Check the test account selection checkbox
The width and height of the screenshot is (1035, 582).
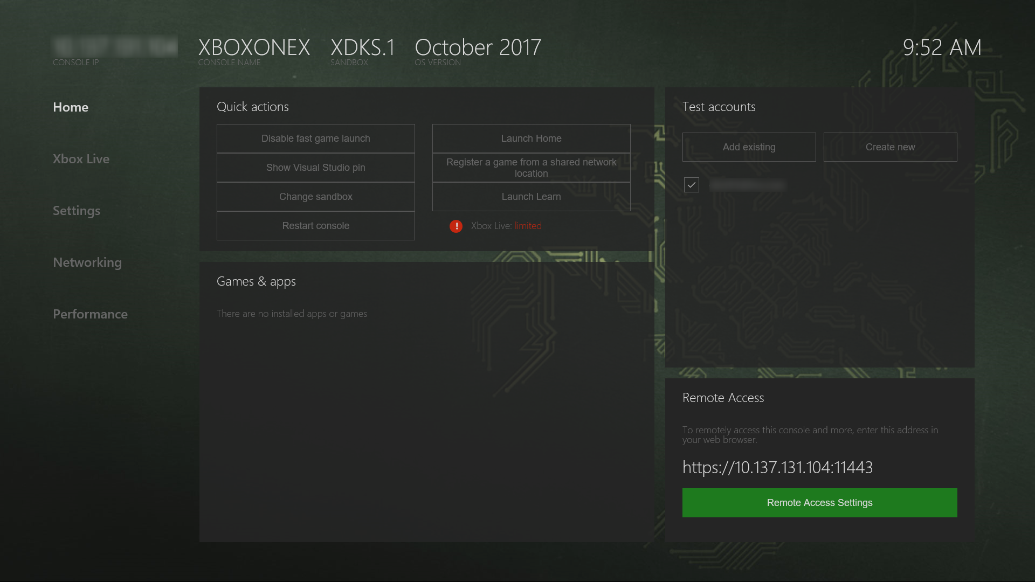(691, 185)
